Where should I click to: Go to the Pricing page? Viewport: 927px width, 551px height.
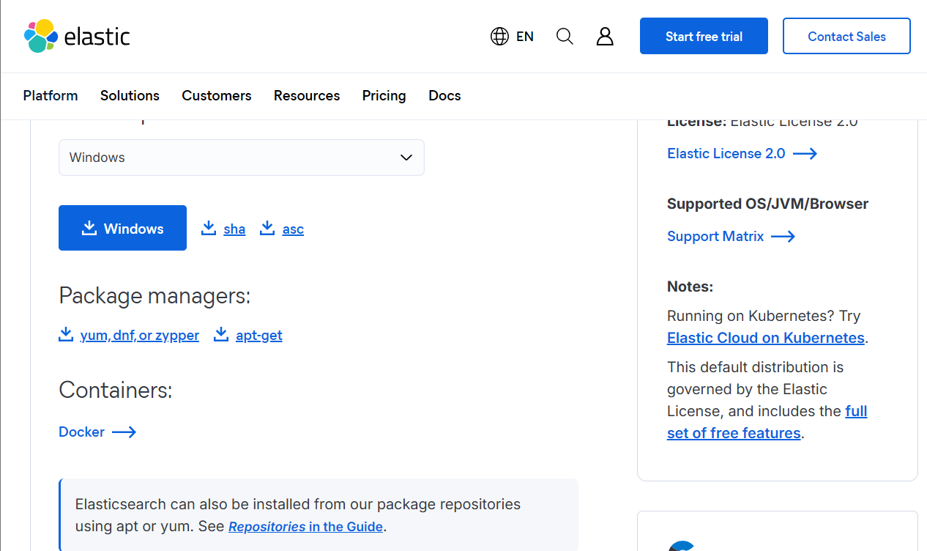point(384,95)
